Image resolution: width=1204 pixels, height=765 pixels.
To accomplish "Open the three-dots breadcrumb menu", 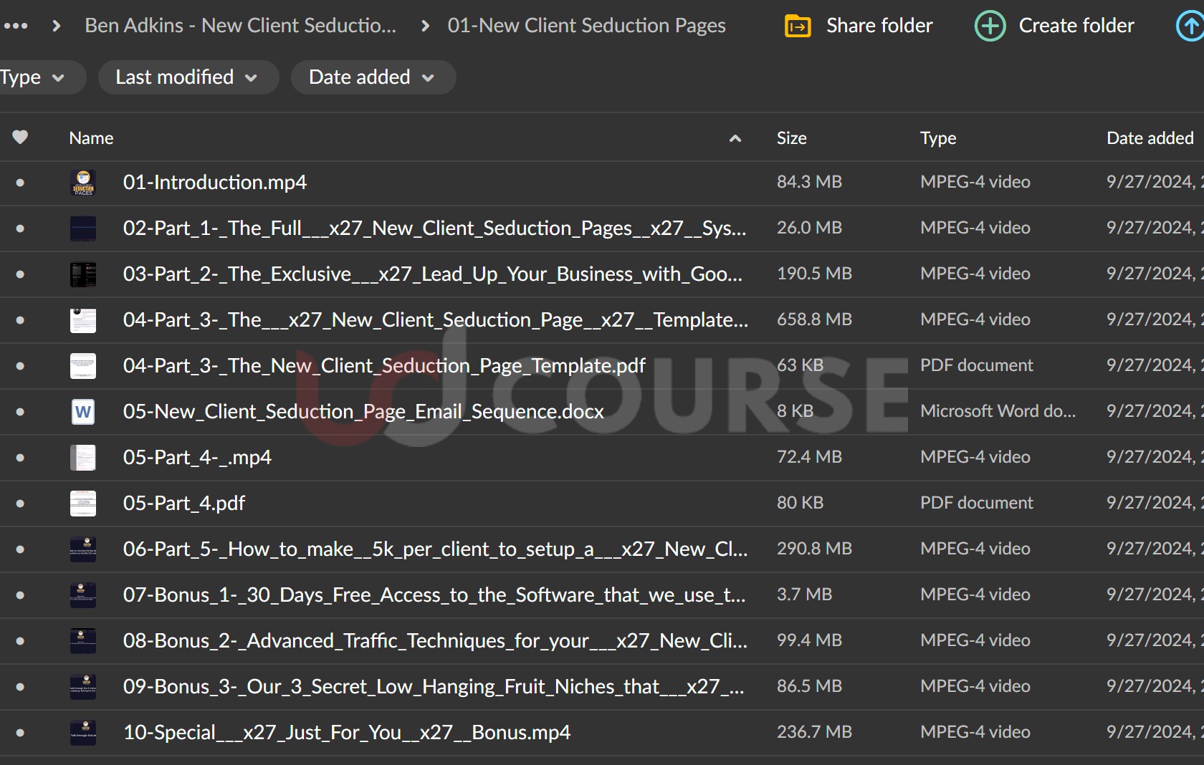I will pyautogui.click(x=16, y=26).
